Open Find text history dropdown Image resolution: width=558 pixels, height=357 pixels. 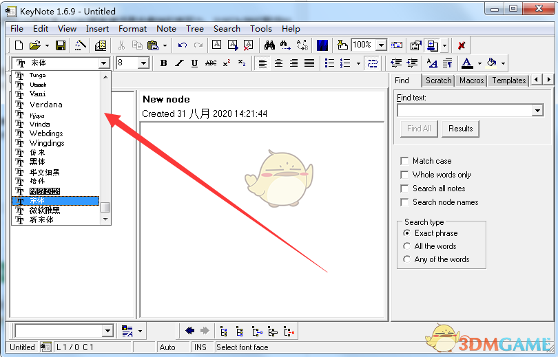pos(538,111)
